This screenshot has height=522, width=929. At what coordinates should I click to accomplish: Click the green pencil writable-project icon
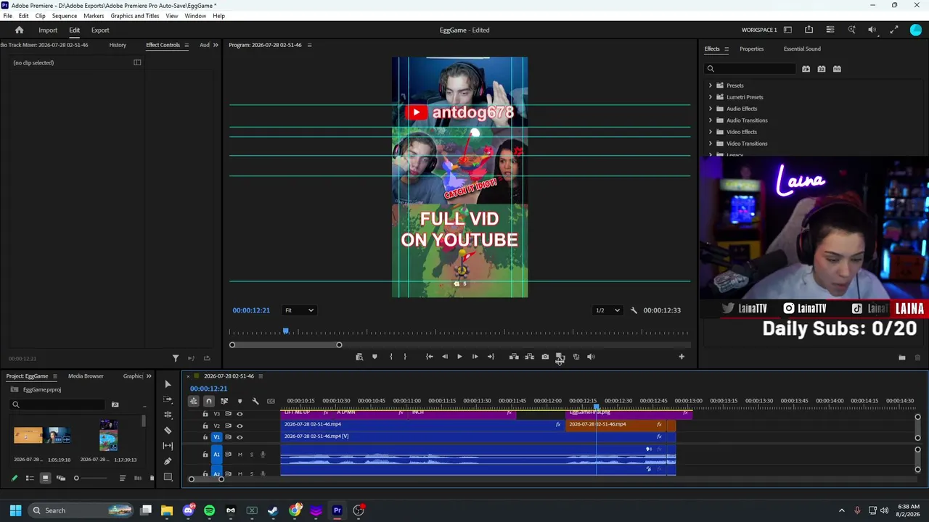14,478
